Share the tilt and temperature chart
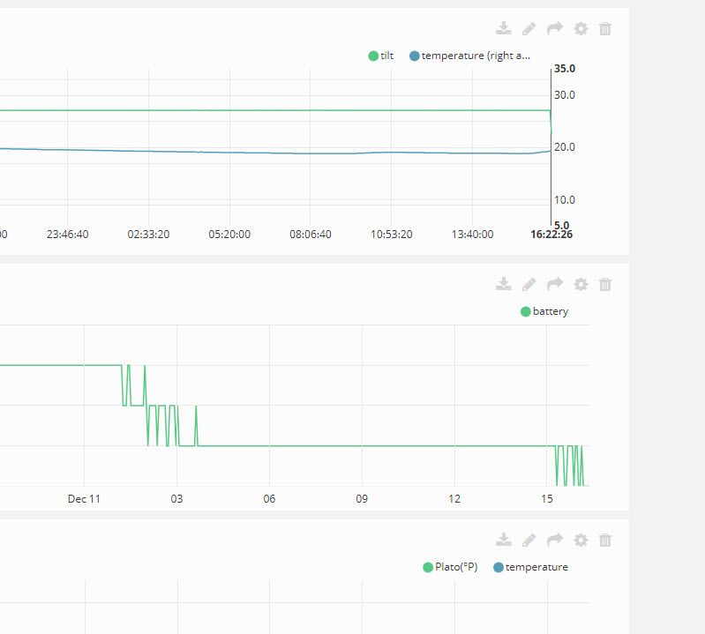Image resolution: width=705 pixels, height=634 pixels. 554,28
